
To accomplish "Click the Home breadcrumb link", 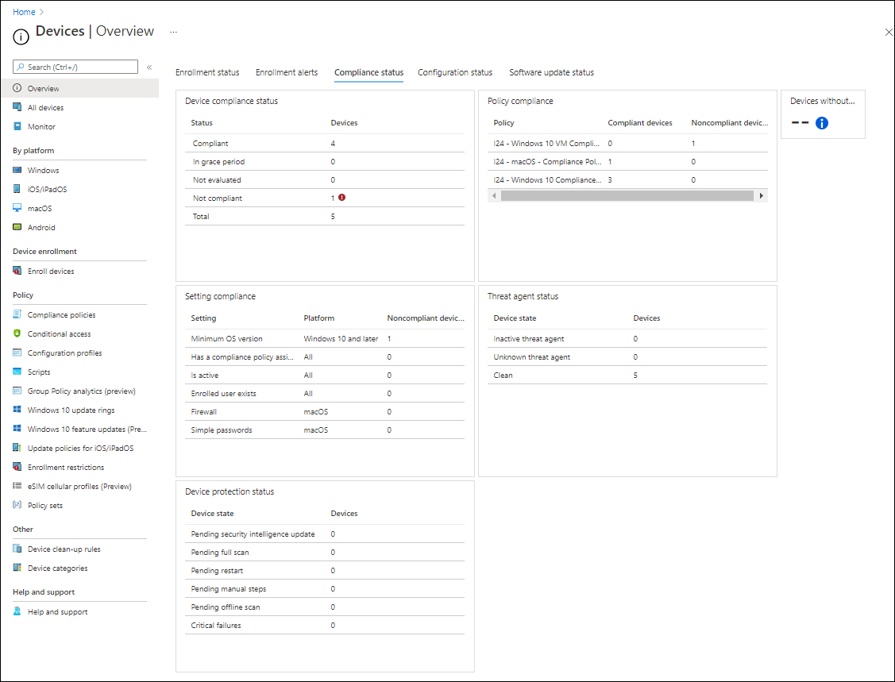I will click(x=24, y=12).
